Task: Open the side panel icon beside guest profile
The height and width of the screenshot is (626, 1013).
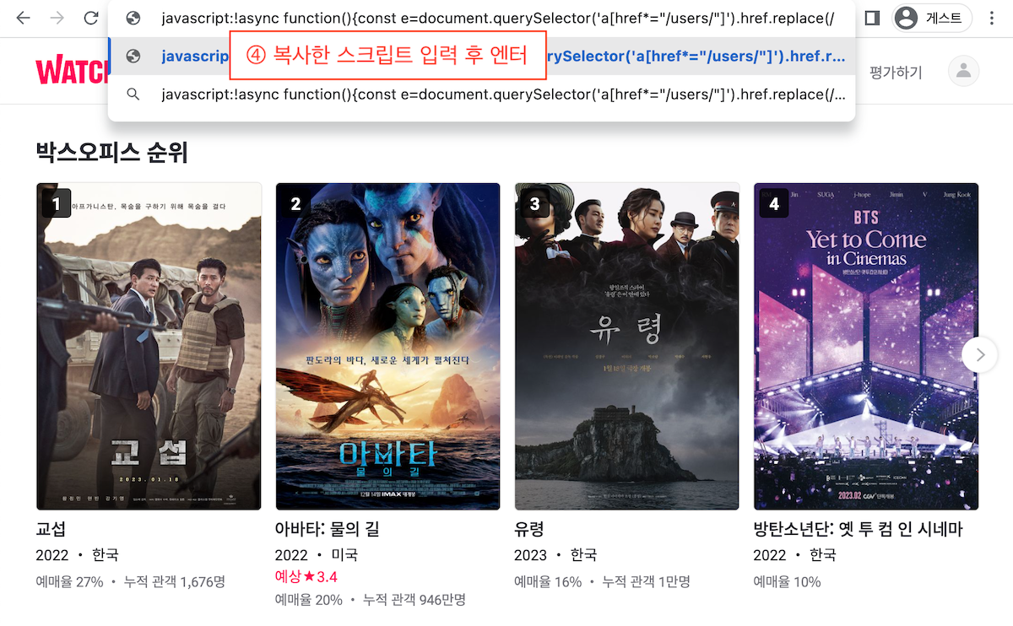Action: point(873,18)
